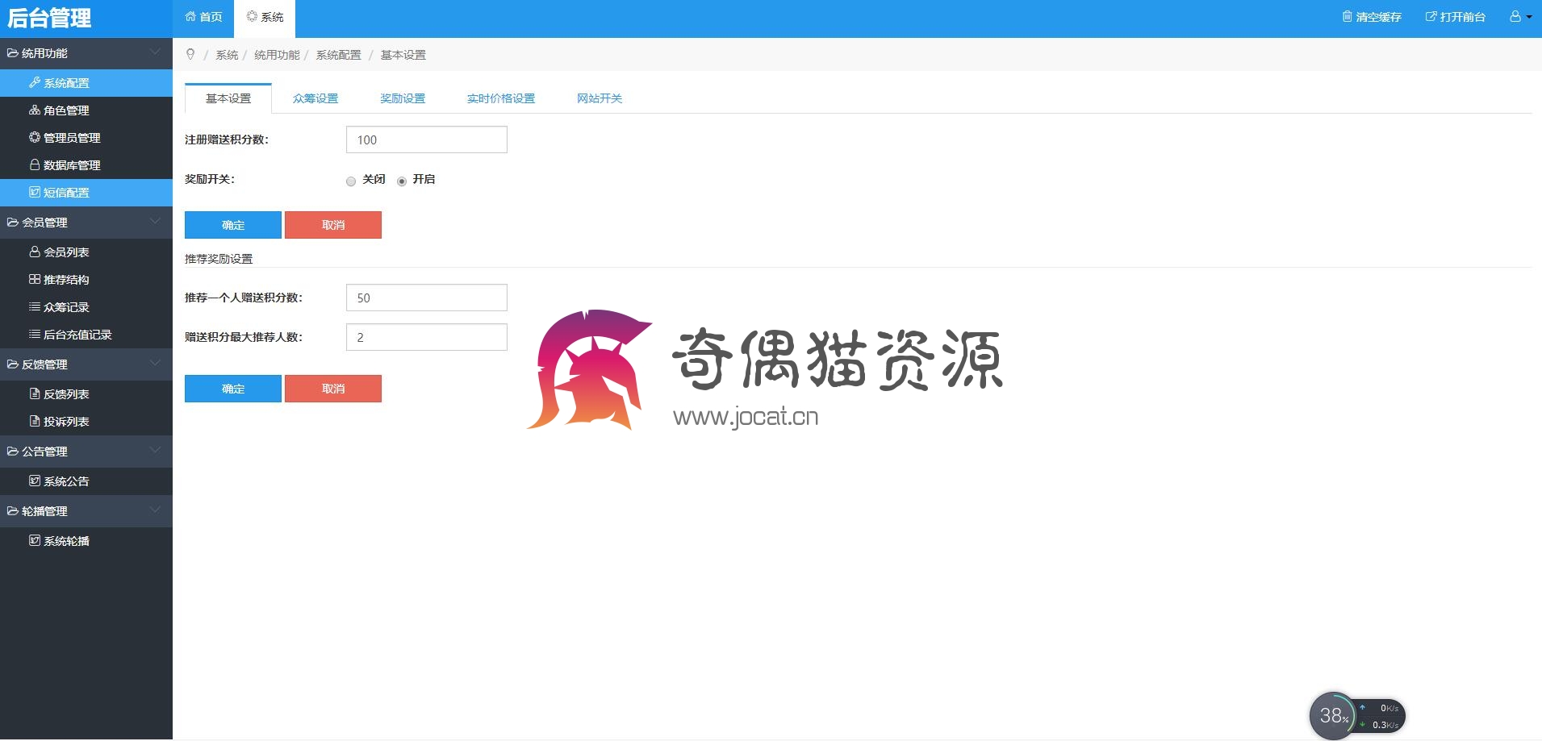Open 系统轮播 in the sidebar
The width and height of the screenshot is (1542, 741).
click(86, 541)
